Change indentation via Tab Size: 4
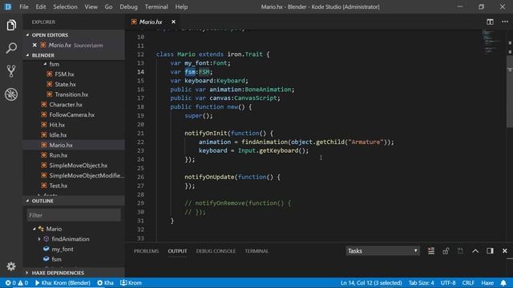Image resolution: width=513 pixels, height=288 pixels. tap(421, 282)
